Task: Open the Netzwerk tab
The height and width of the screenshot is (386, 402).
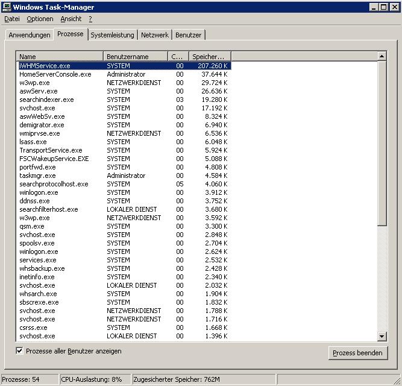Action: [x=155, y=35]
